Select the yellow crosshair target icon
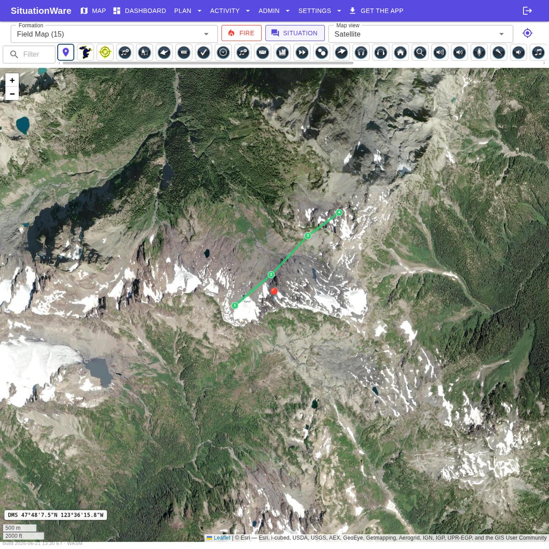The height and width of the screenshot is (549, 549). point(105,53)
